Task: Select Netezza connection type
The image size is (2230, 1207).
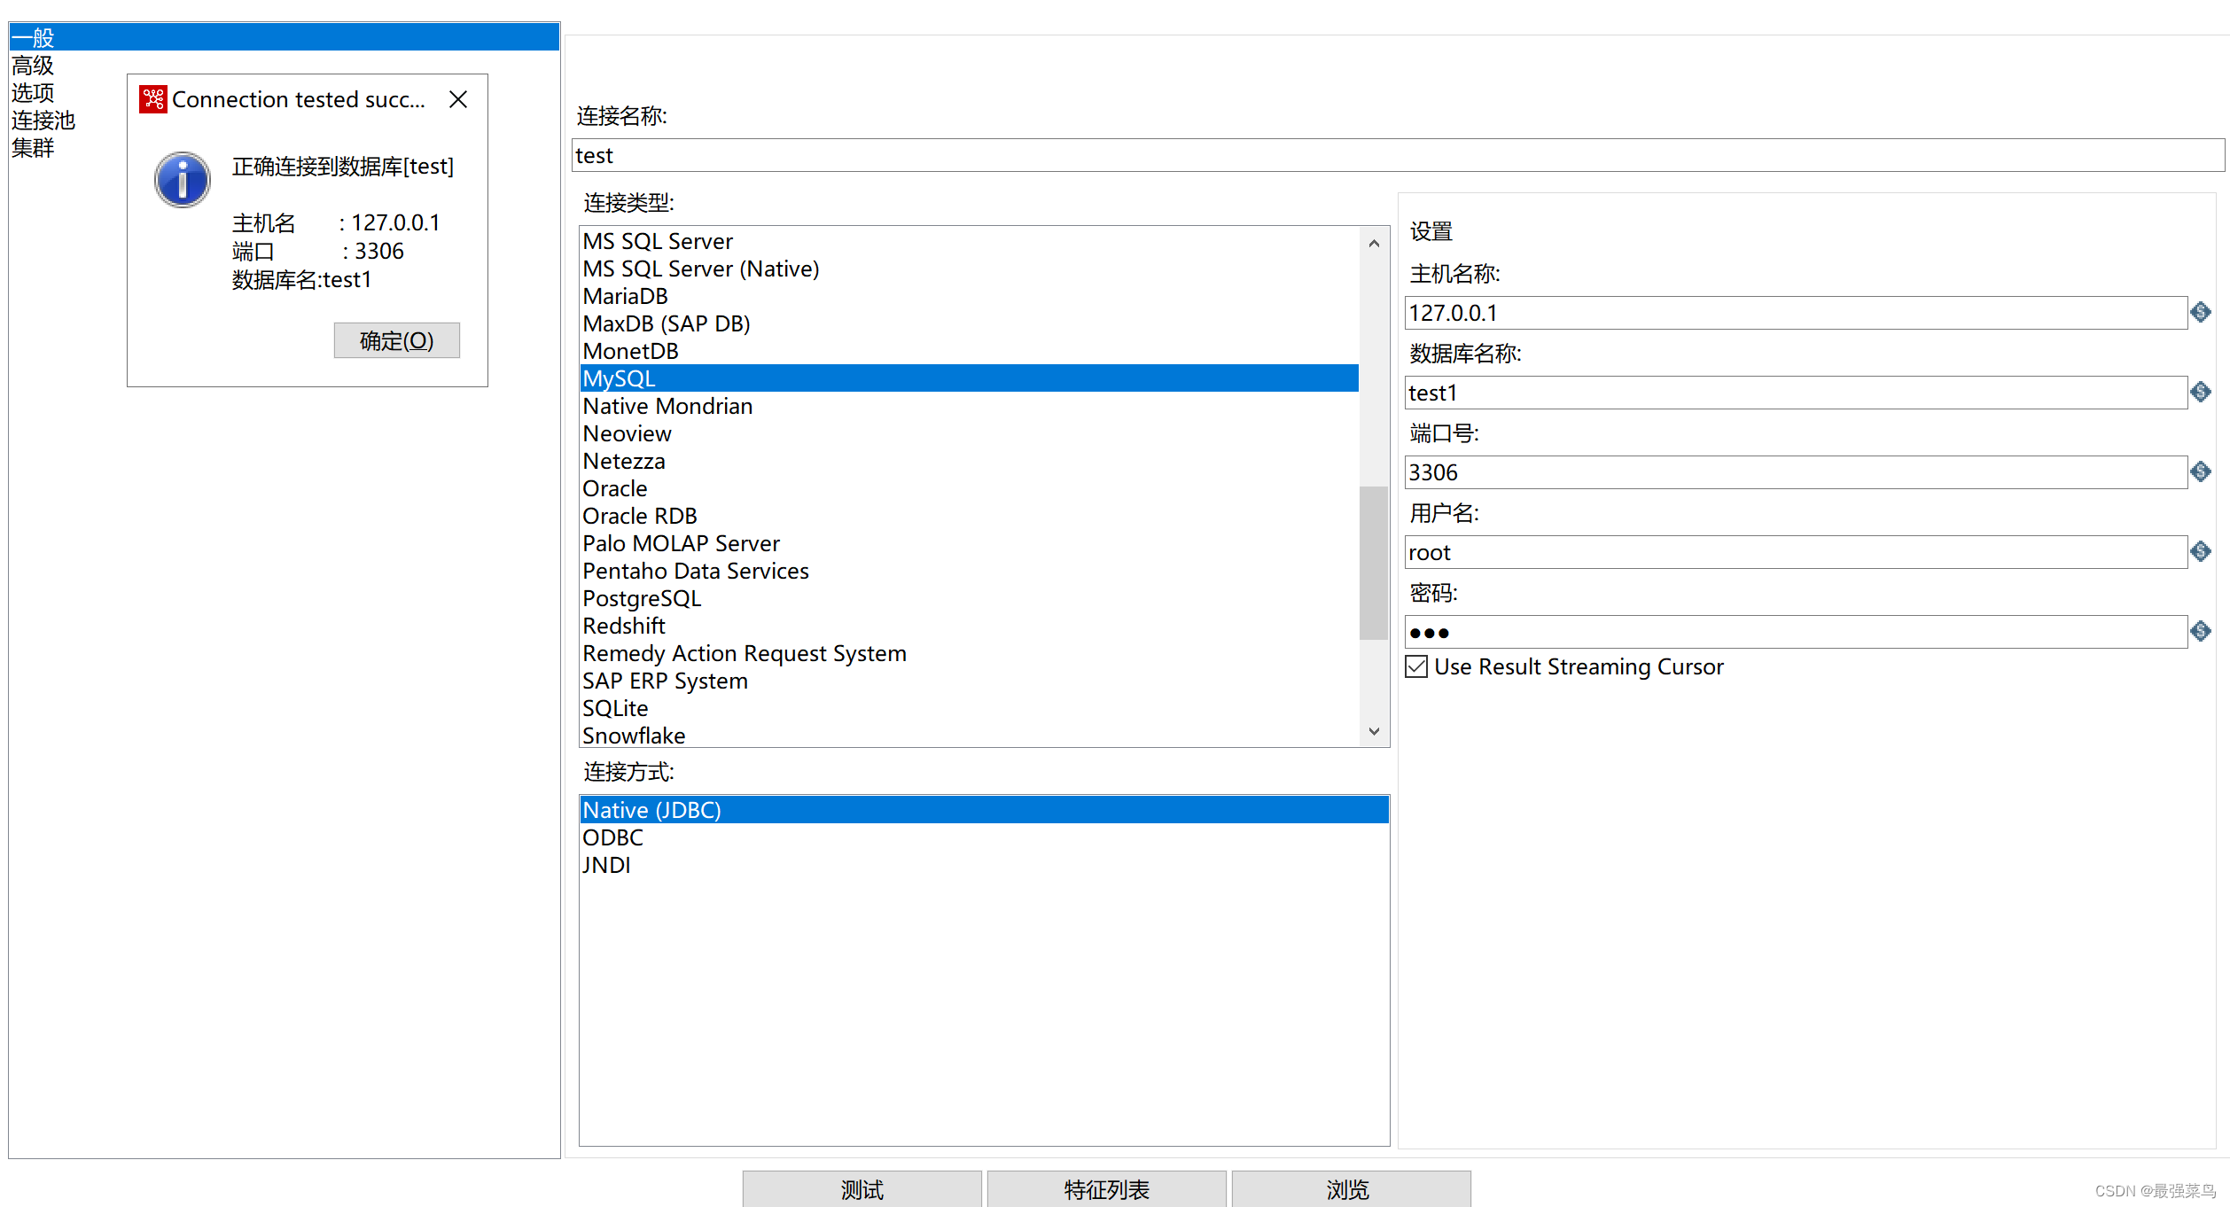Action: [969, 461]
